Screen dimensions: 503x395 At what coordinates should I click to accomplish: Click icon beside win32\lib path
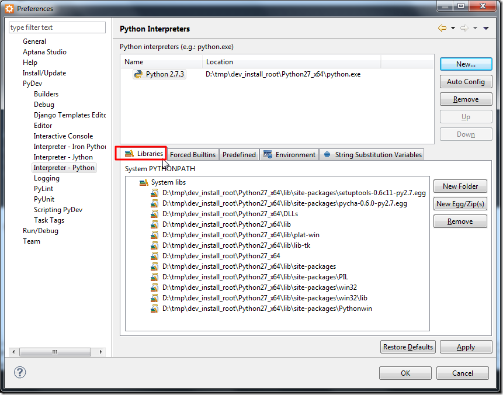click(x=155, y=298)
